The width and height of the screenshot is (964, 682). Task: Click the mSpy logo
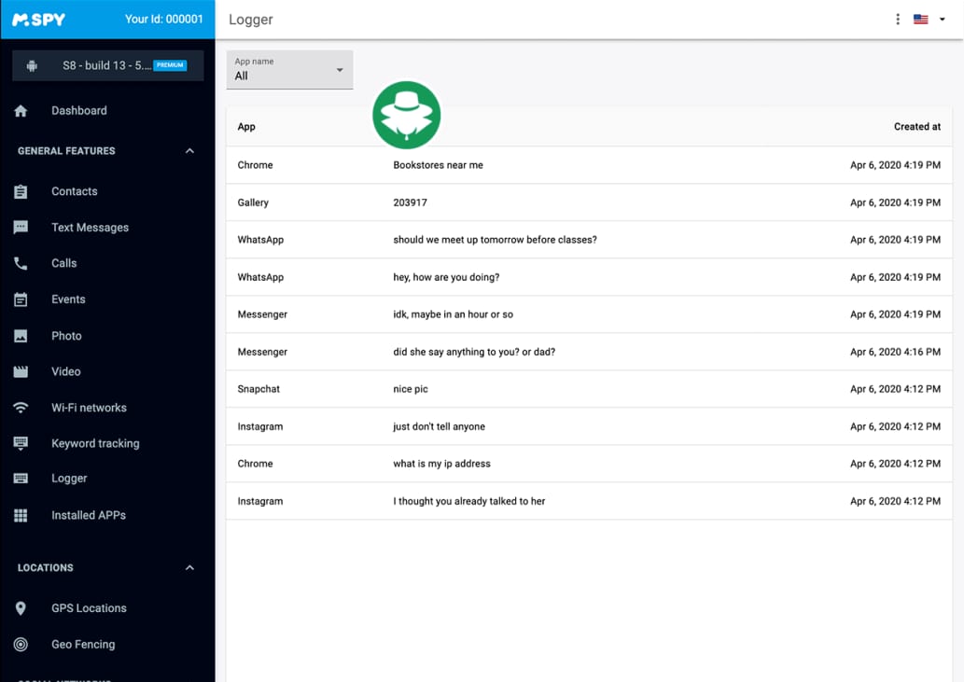click(39, 20)
